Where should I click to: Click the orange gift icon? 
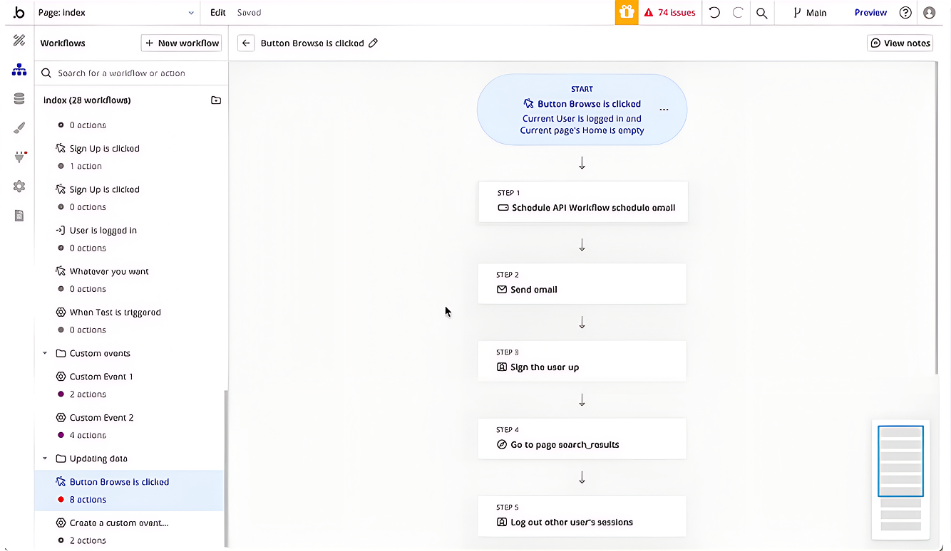point(627,12)
